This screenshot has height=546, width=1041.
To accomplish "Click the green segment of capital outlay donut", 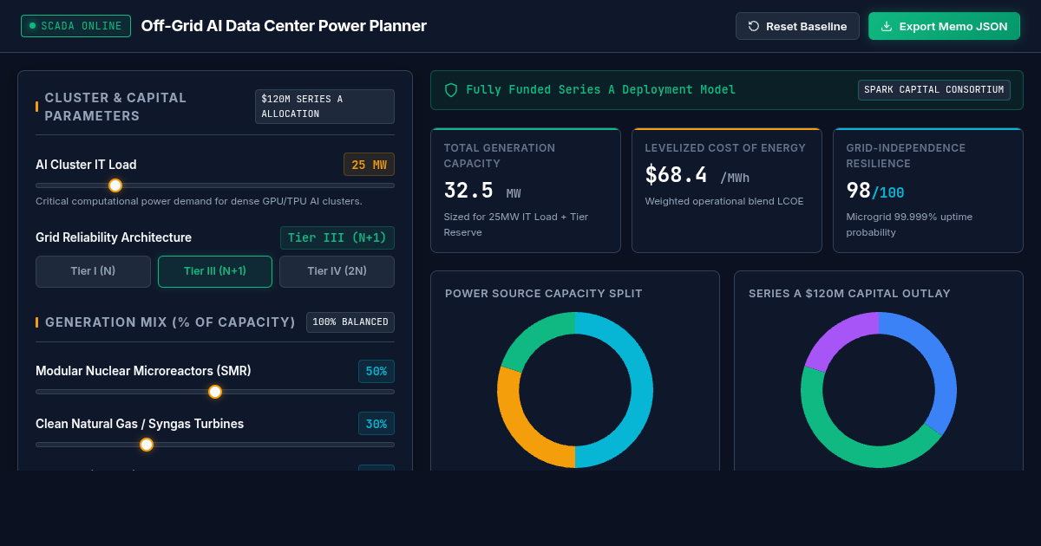I will coord(846,449).
